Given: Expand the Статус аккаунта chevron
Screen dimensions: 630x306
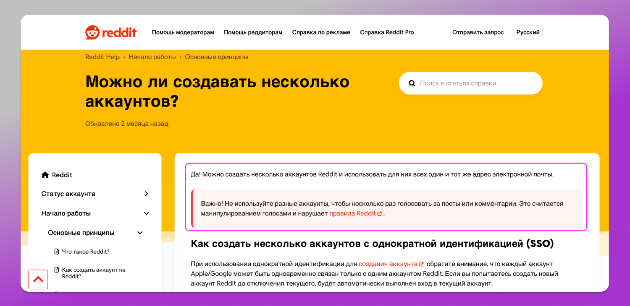Looking at the screenshot, I should coord(146,194).
